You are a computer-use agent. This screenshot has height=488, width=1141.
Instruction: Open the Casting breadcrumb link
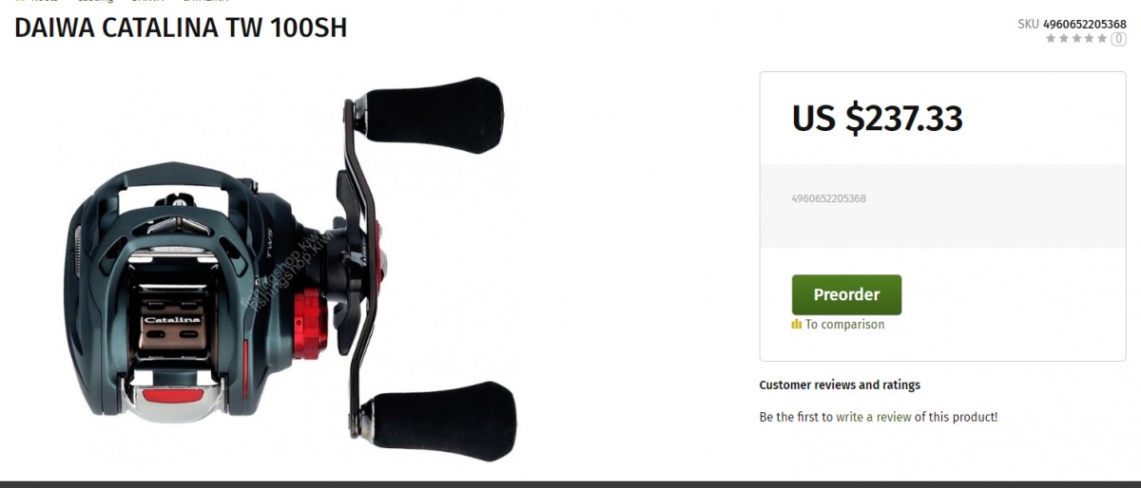(95, 1)
